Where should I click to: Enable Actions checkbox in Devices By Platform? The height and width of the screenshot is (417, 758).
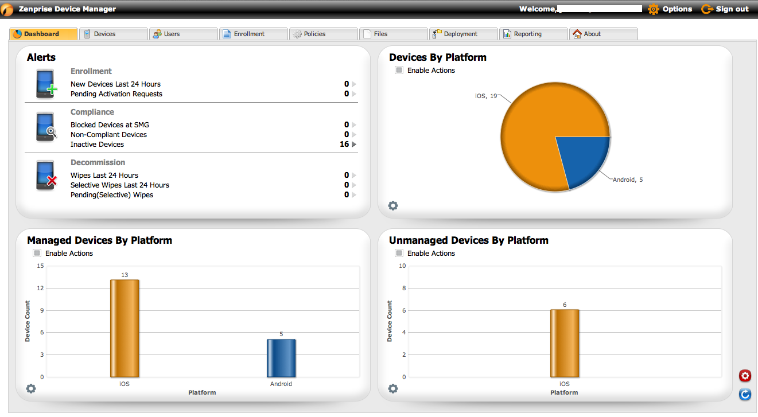[x=399, y=70]
